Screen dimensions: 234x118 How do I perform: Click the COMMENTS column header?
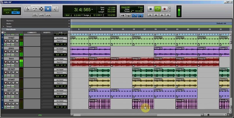[x=32, y=32]
